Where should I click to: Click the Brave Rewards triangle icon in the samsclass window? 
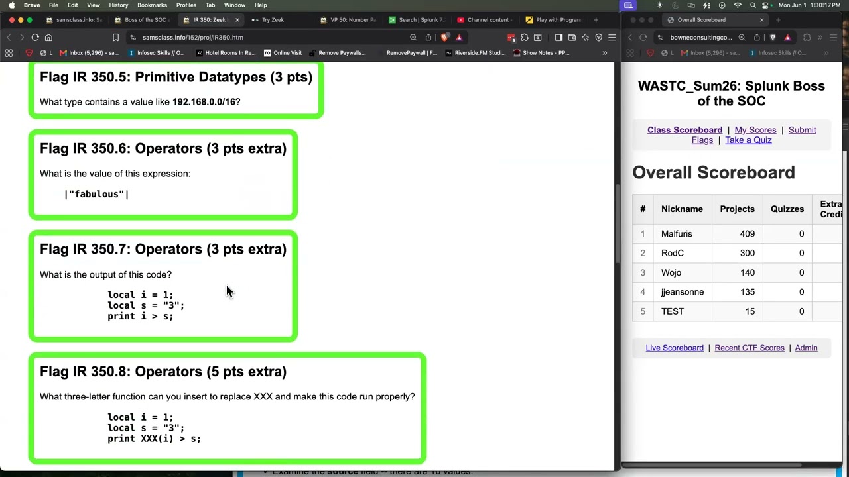pos(458,38)
